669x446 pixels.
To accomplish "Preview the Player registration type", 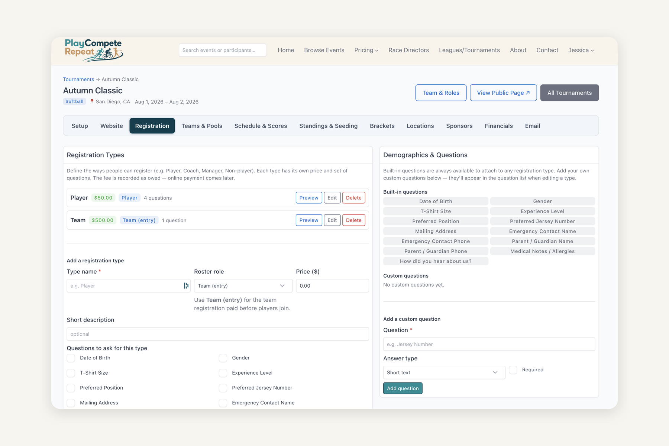I will pos(309,198).
